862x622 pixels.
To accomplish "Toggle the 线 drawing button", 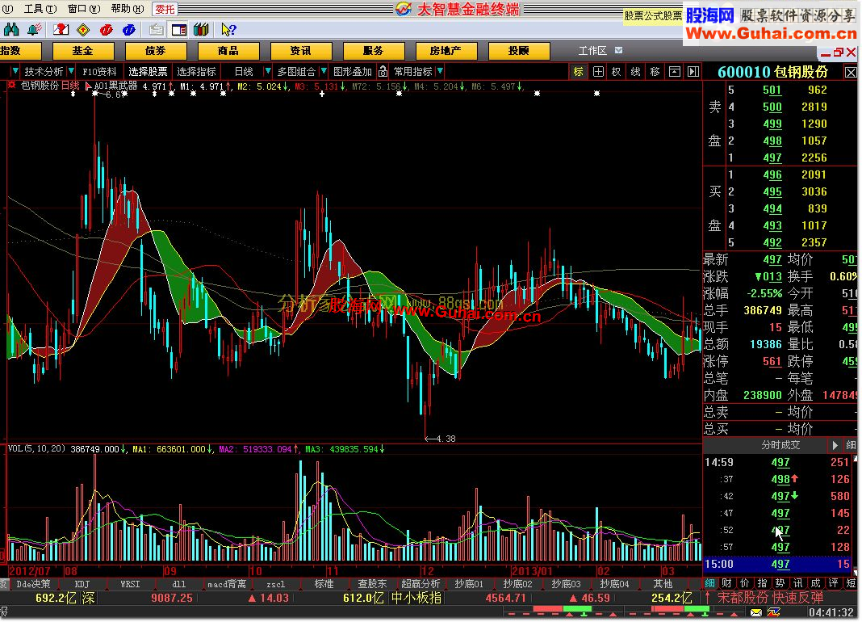I will click(x=635, y=72).
